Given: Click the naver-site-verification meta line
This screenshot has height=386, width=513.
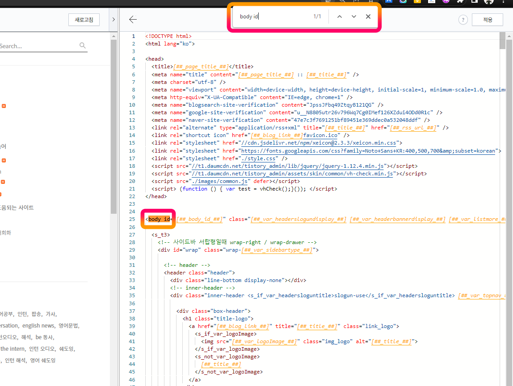Looking at the screenshot, I should (290, 120).
